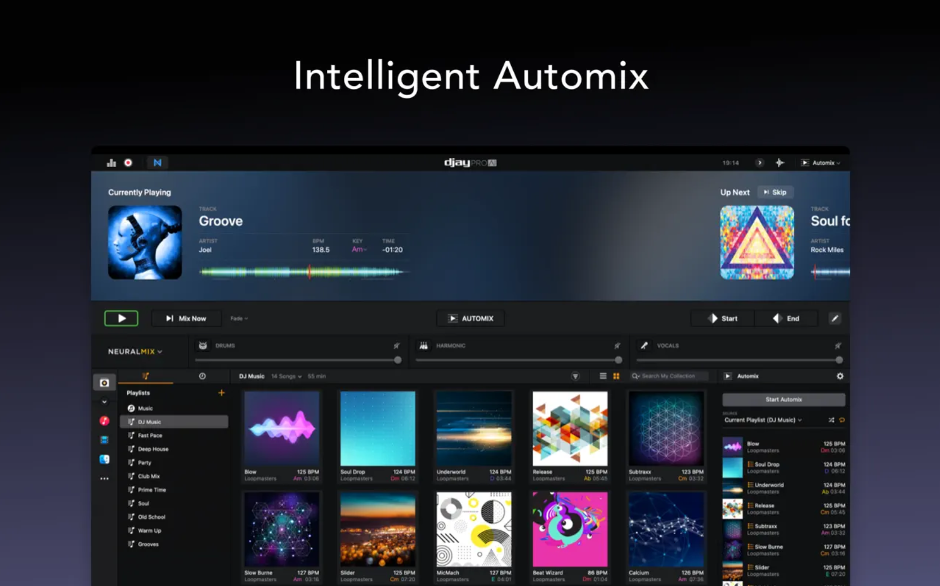
Task: Open the Deep House playlist
Action: click(173, 449)
